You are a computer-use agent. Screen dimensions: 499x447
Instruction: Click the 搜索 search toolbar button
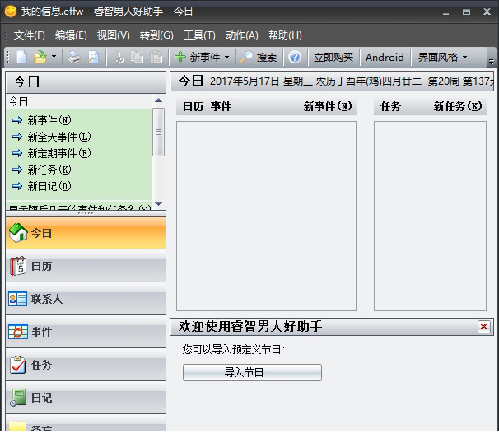259,58
